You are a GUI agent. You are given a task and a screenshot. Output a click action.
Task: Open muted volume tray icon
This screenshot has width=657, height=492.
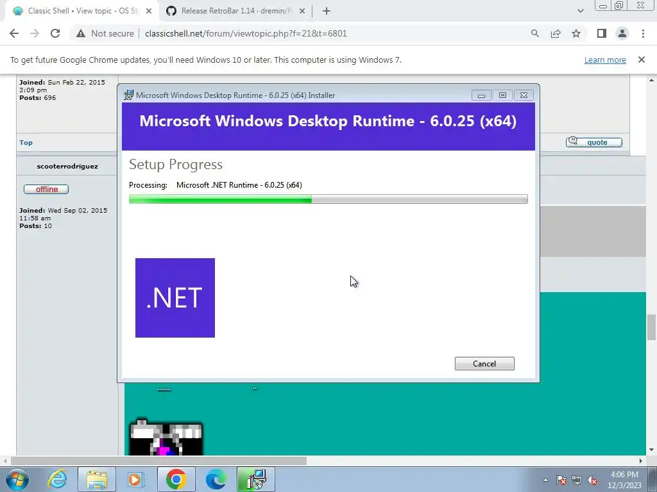tap(592, 480)
